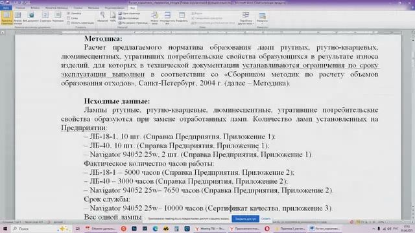The image size is (415, 233).
Task: Open the Практика 3_расчет taskbar item
Action: click(290, 228)
